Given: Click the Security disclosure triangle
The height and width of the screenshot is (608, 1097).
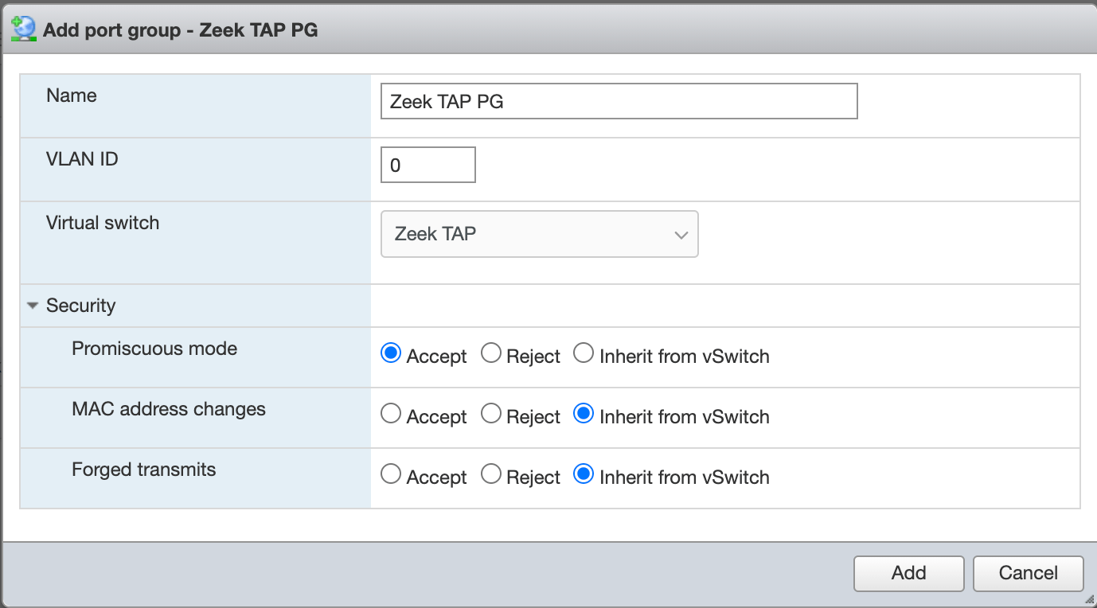Looking at the screenshot, I should [32, 305].
